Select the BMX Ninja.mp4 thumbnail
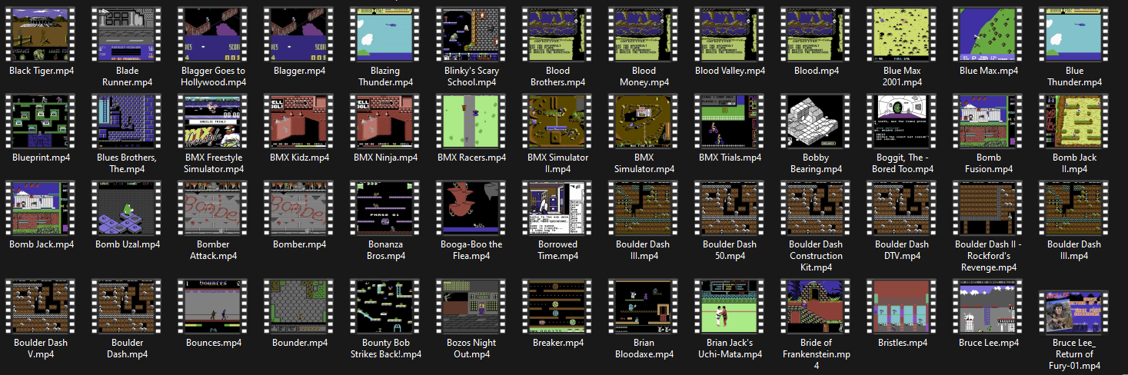This screenshot has width=1128, height=375. [386, 121]
